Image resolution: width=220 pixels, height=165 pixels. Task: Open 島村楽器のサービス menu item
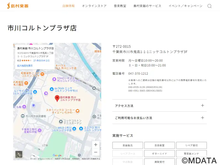coord(147,6)
